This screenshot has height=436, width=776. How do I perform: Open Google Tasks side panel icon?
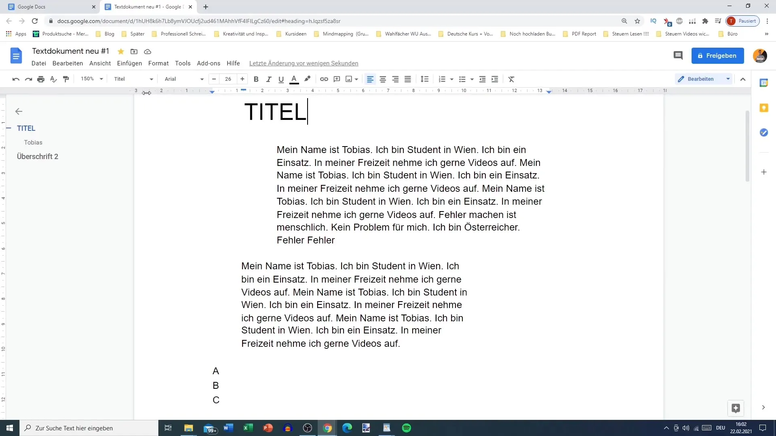click(763, 132)
